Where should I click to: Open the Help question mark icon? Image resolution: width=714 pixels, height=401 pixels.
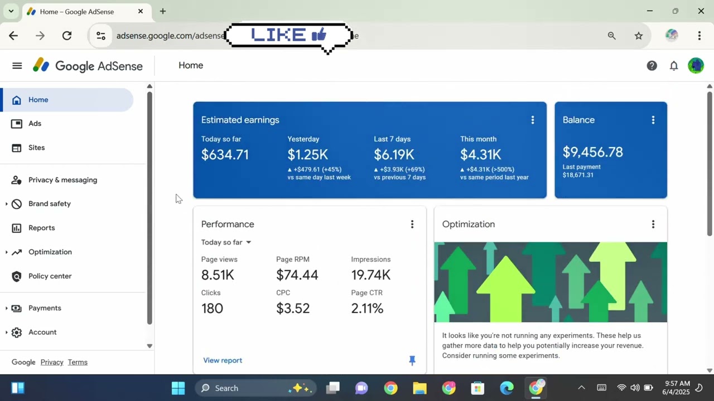click(652, 66)
